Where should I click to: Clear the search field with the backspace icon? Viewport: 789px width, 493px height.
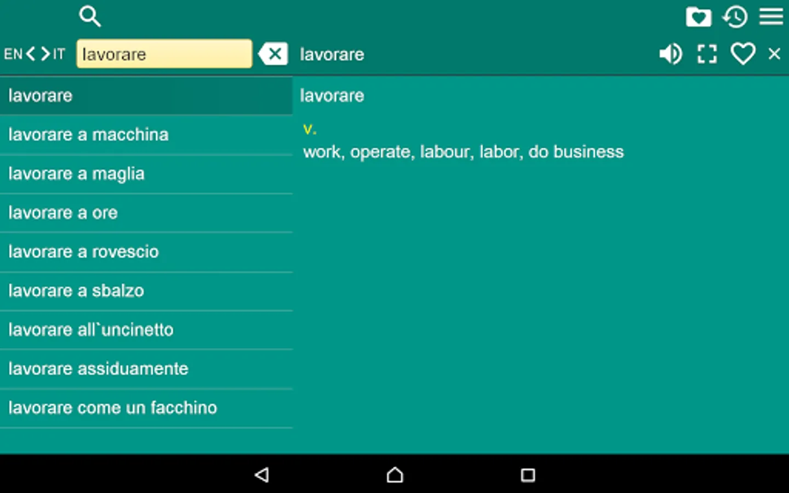(x=273, y=54)
